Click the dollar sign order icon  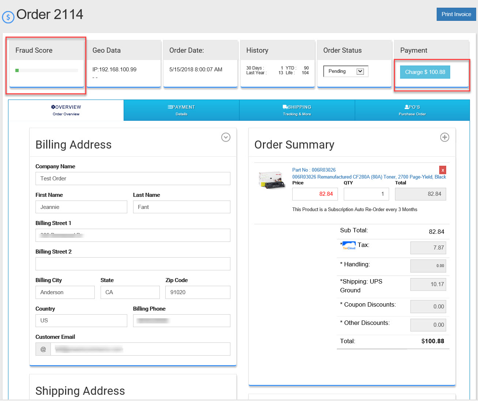(x=8, y=17)
